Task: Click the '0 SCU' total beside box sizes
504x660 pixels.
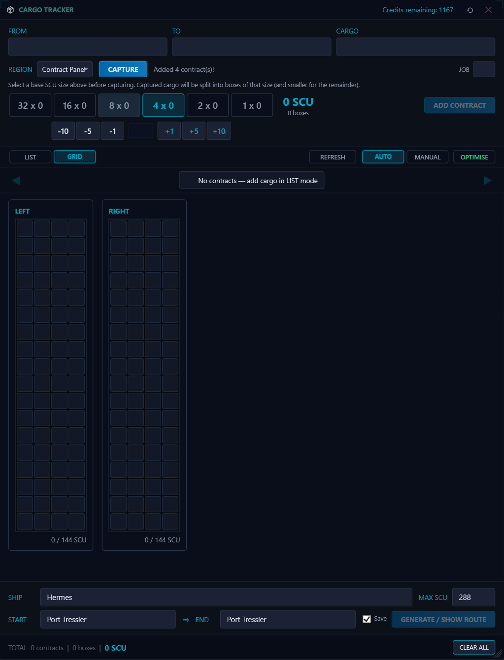Action: [x=298, y=102]
